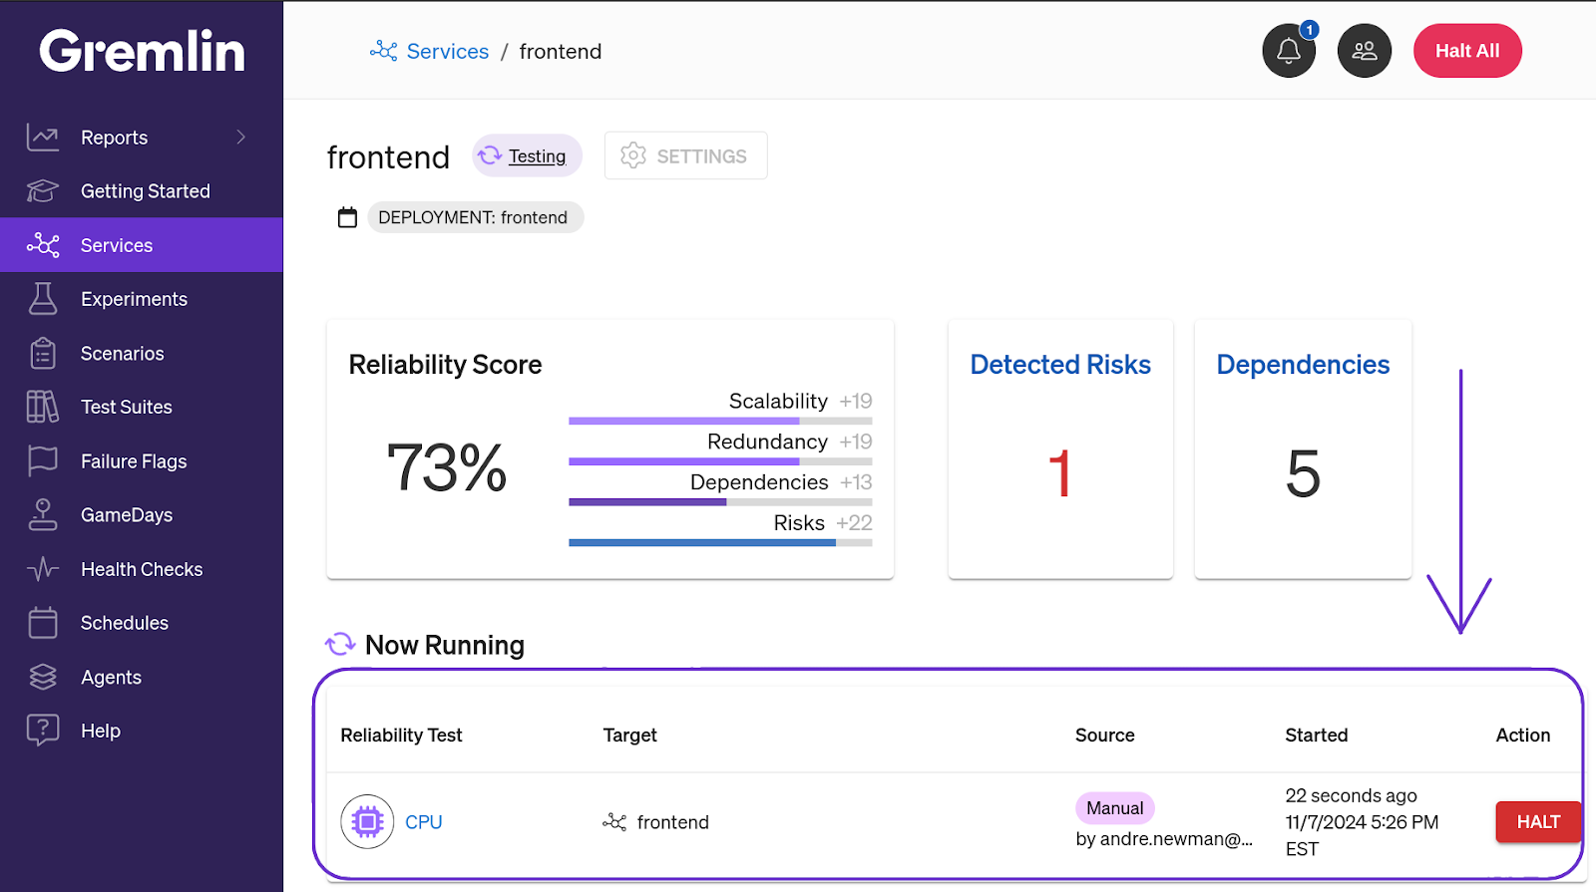The image size is (1596, 892).
Task: Click the Testing status link
Action: click(537, 156)
